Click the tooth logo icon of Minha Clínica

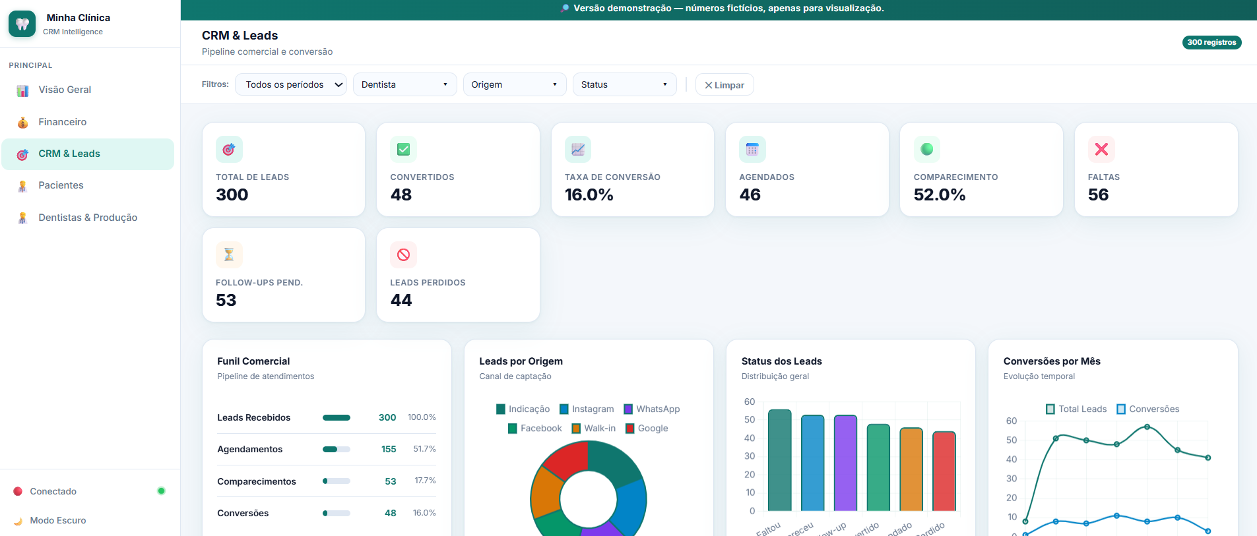tap(22, 24)
